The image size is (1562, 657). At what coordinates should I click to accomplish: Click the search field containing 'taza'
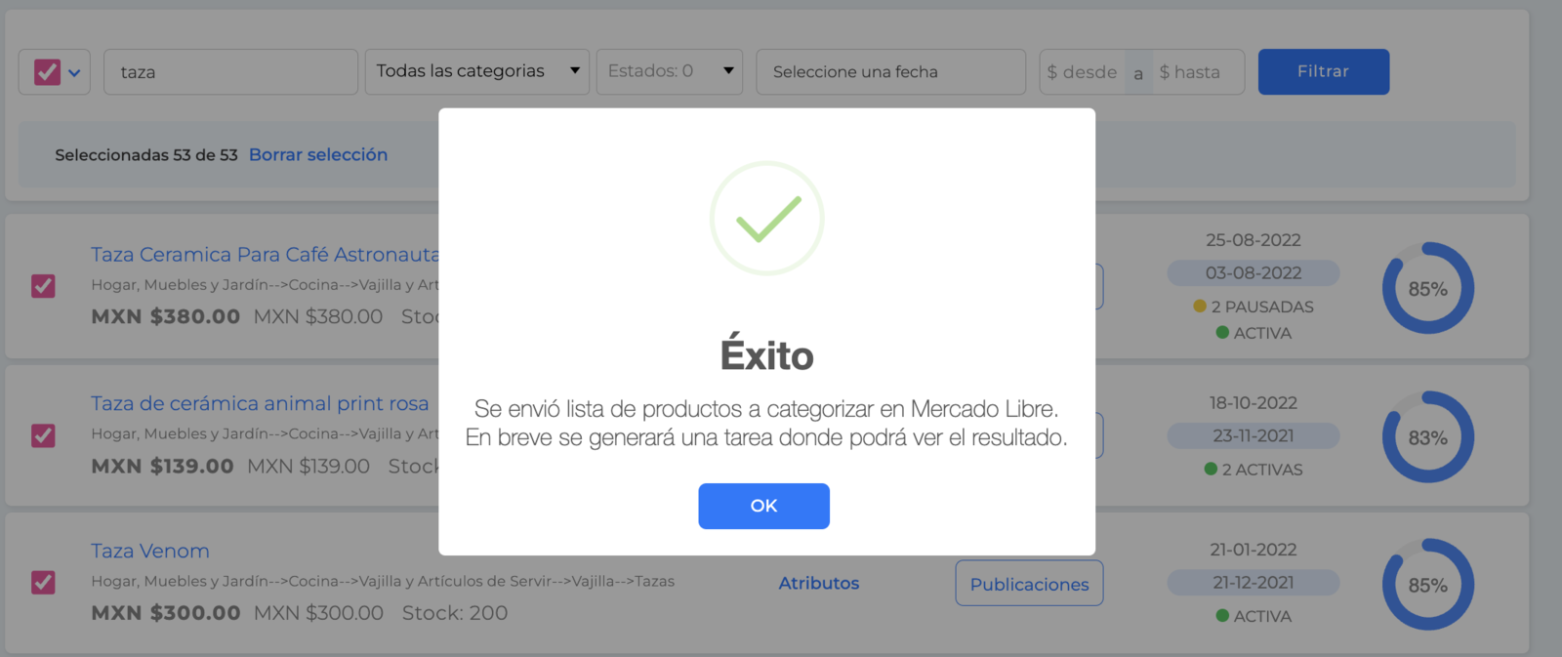coord(230,72)
